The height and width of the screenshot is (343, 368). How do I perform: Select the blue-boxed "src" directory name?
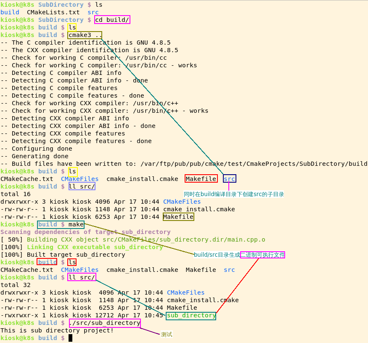pos(229,178)
